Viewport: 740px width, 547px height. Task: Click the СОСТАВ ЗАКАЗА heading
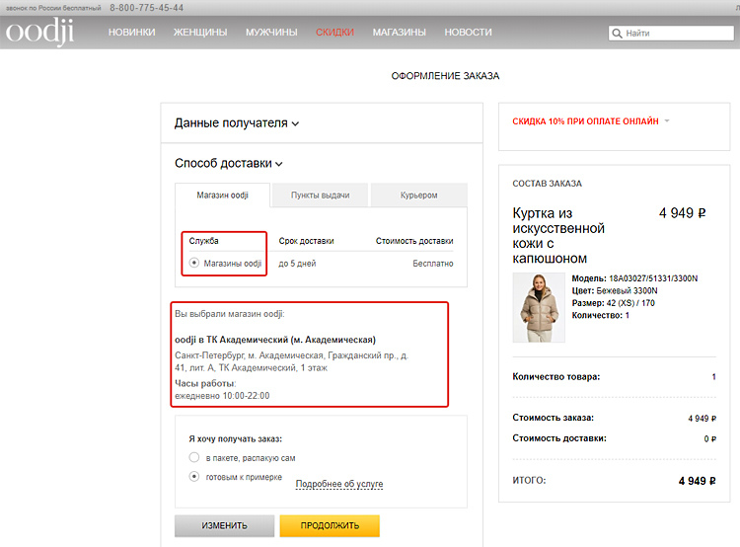coord(547,184)
